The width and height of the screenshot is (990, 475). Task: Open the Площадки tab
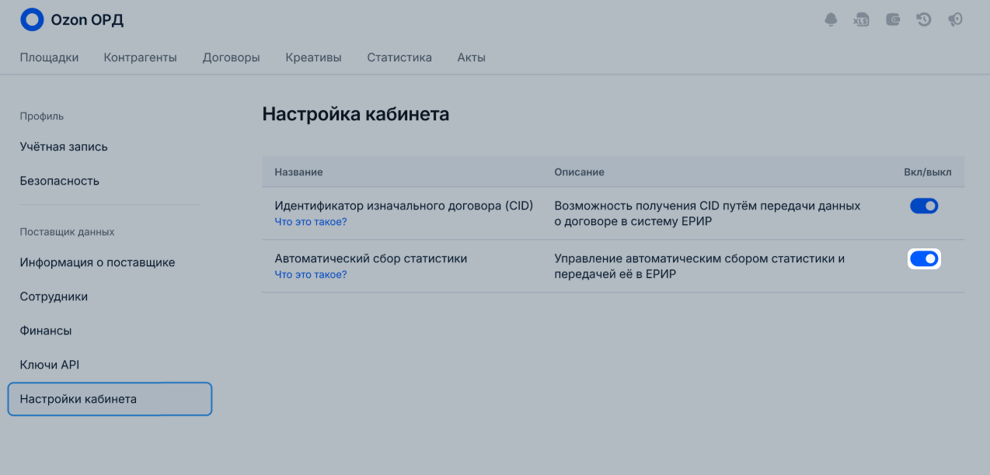tap(49, 57)
